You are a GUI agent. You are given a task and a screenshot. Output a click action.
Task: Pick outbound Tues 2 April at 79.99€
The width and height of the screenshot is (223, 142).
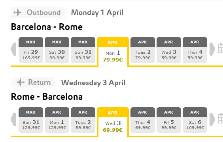pyautogui.click(x=143, y=50)
